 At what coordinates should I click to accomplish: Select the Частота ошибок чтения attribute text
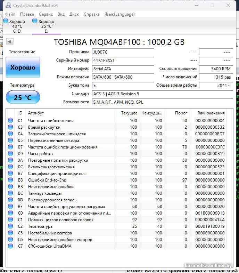(x=51, y=120)
